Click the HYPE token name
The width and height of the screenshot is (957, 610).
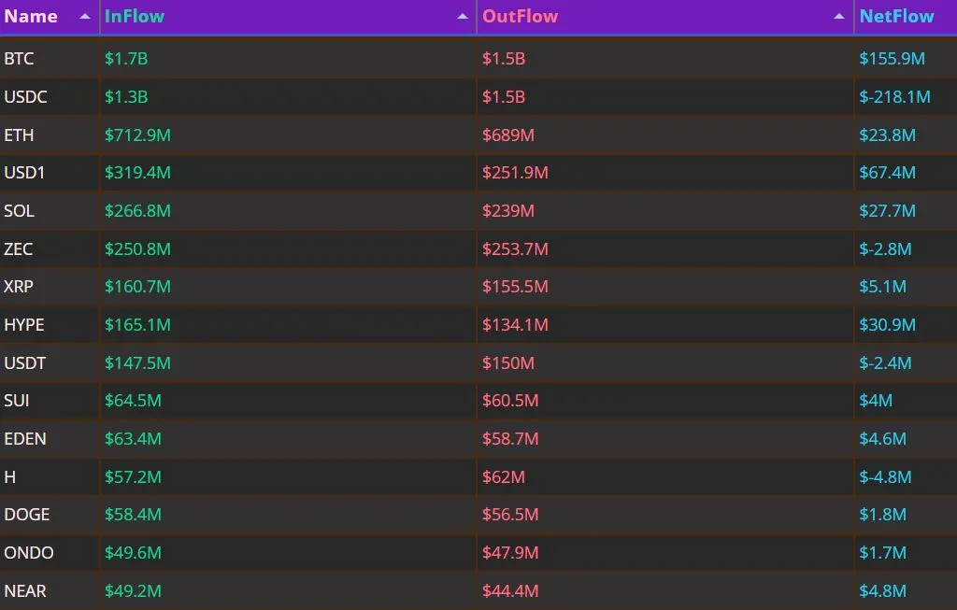pos(23,324)
